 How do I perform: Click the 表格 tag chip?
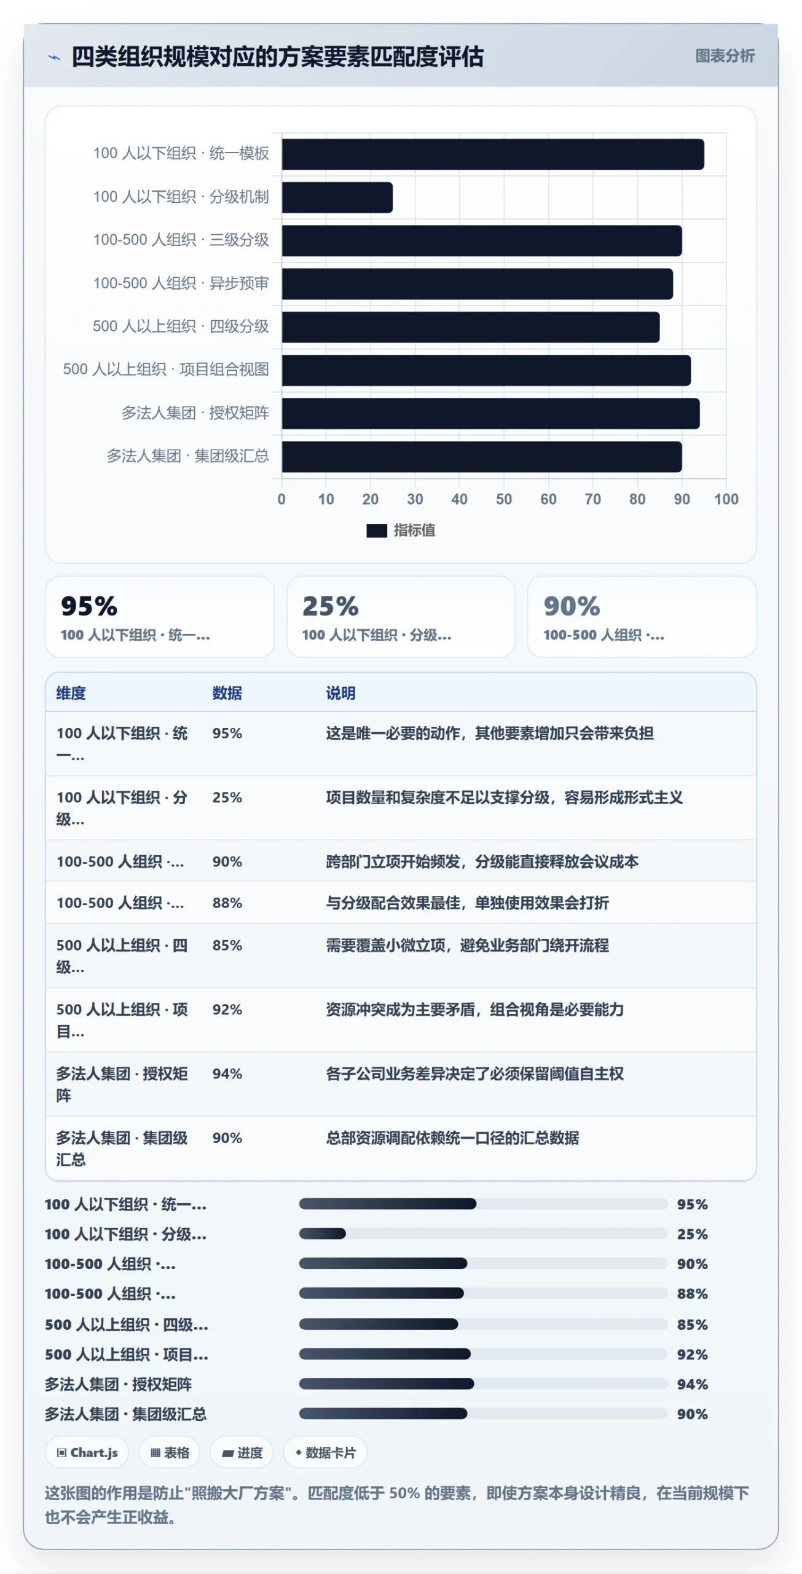pyautogui.click(x=170, y=1452)
